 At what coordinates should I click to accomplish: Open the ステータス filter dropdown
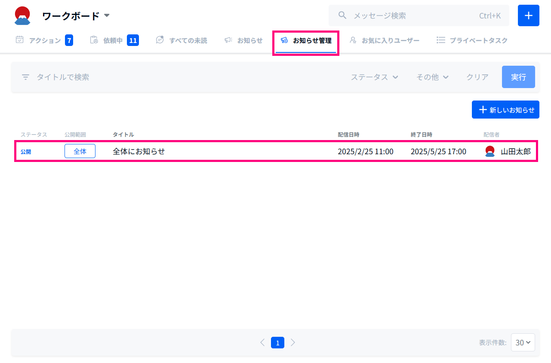(x=374, y=77)
